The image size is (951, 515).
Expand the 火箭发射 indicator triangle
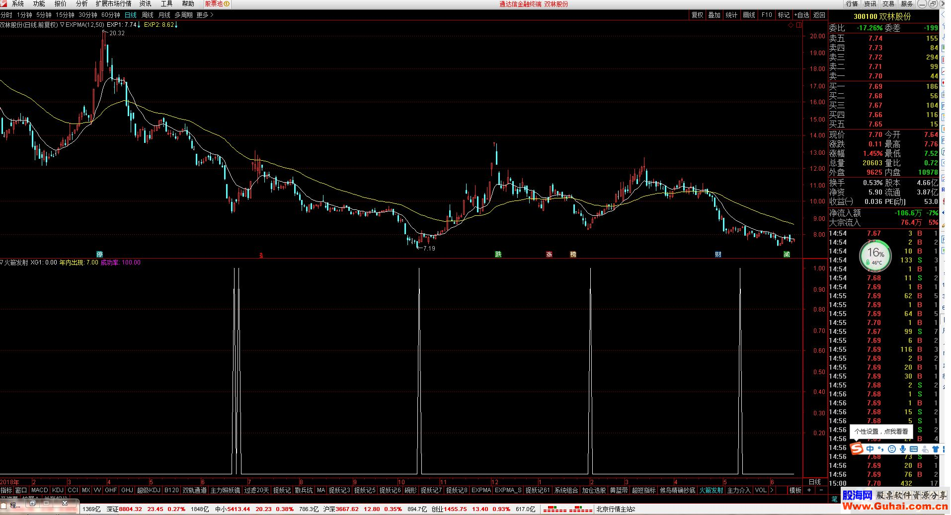[x=2, y=262]
